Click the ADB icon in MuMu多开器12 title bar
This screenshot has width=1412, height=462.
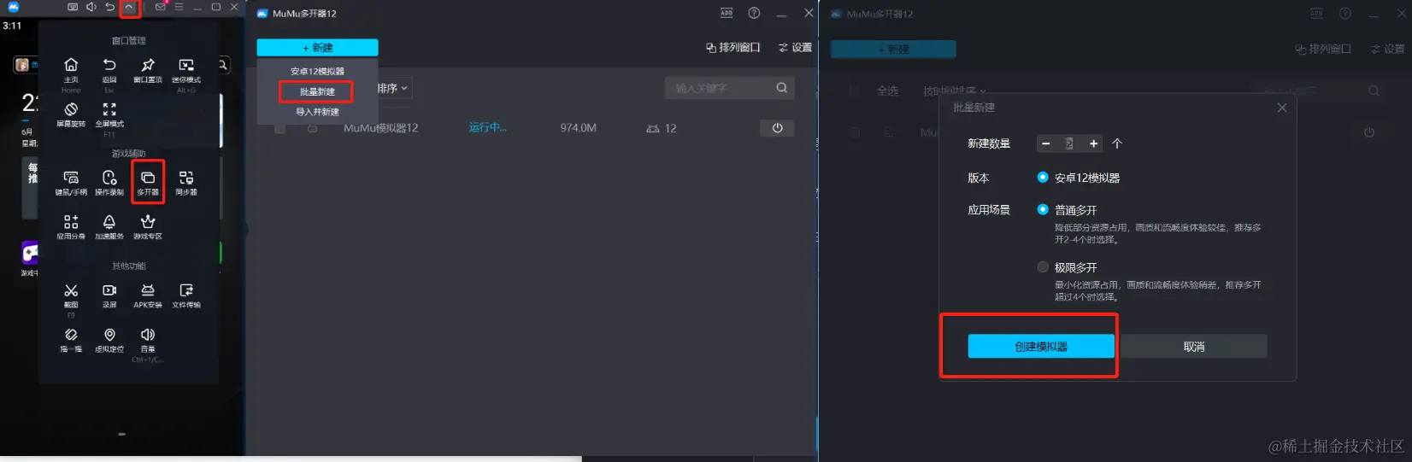[x=727, y=13]
